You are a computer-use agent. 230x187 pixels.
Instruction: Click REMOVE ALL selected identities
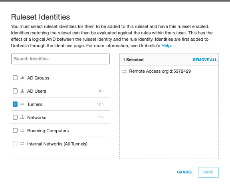(205, 60)
